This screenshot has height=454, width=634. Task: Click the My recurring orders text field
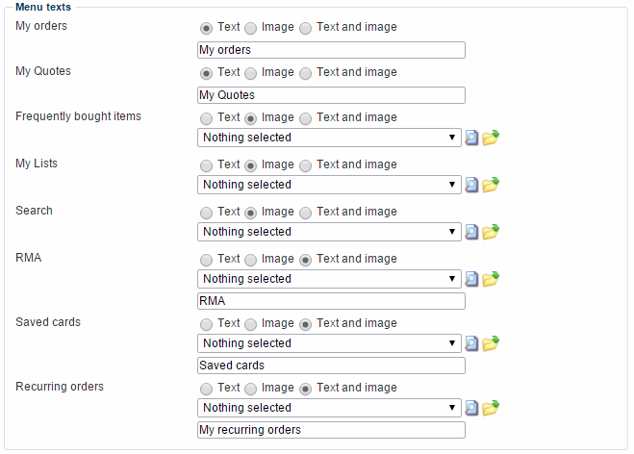(x=331, y=430)
